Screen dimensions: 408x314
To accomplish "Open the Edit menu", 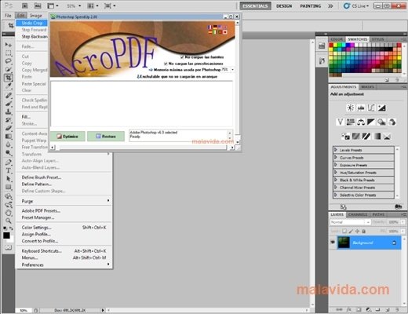I will point(21,16).
